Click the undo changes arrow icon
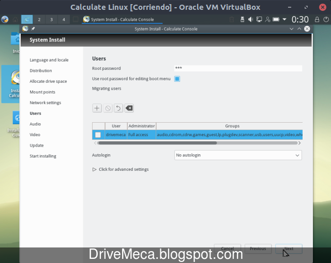The image size is (331, 263). (x=118, y=108)
